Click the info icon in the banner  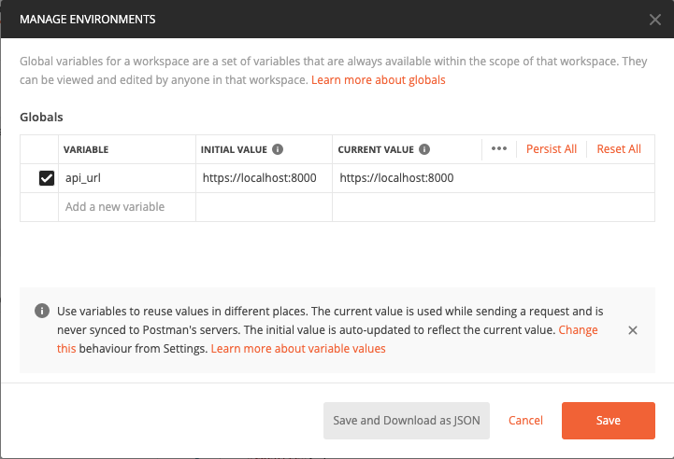point(42,311)
